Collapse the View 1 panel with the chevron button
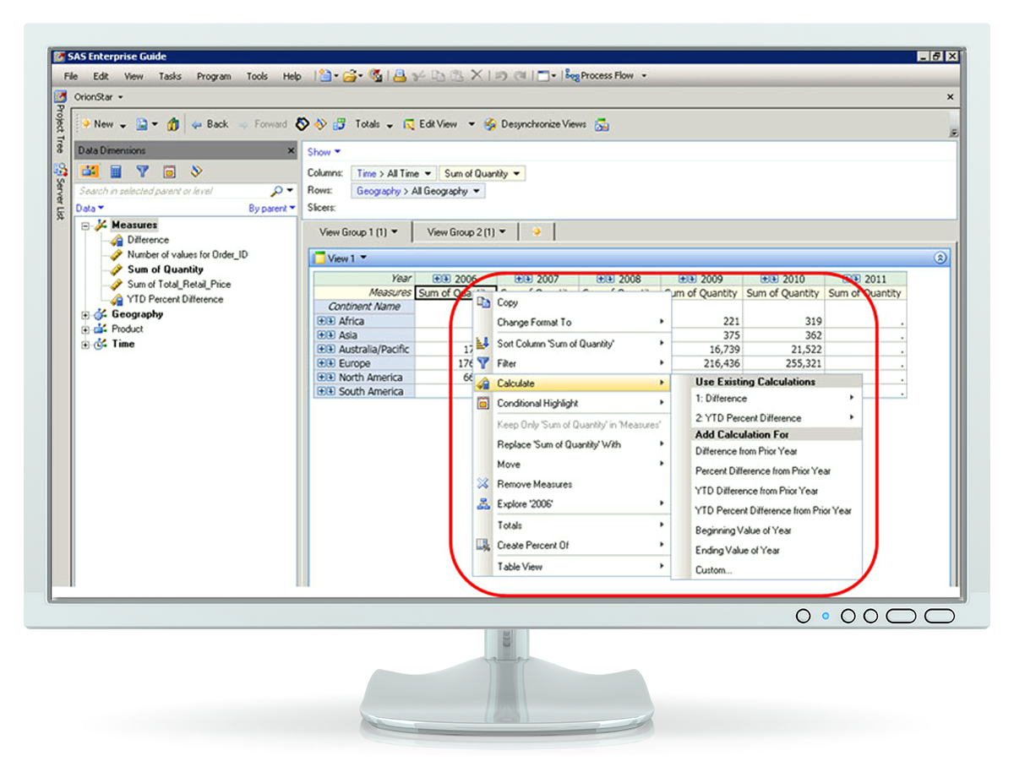This screenshot has height=772, width=1014. (940, 258)
